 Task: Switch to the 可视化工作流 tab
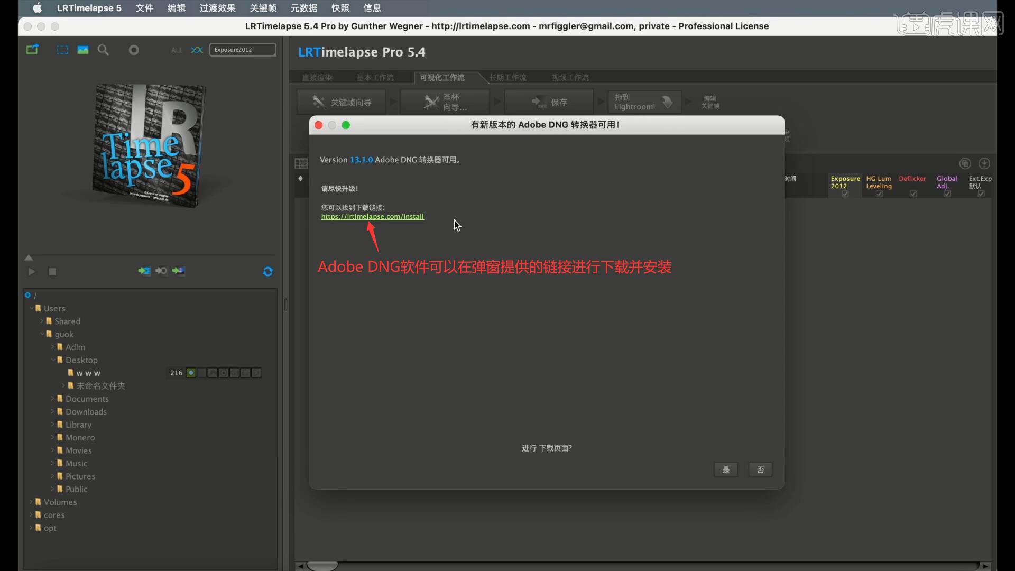pos(442,78)
